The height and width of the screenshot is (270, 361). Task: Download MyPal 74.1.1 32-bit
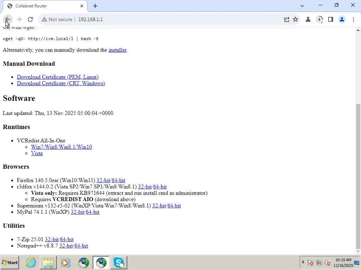78,212
